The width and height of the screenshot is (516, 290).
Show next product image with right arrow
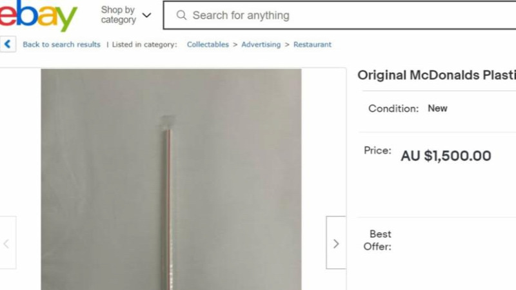[336, 243]
